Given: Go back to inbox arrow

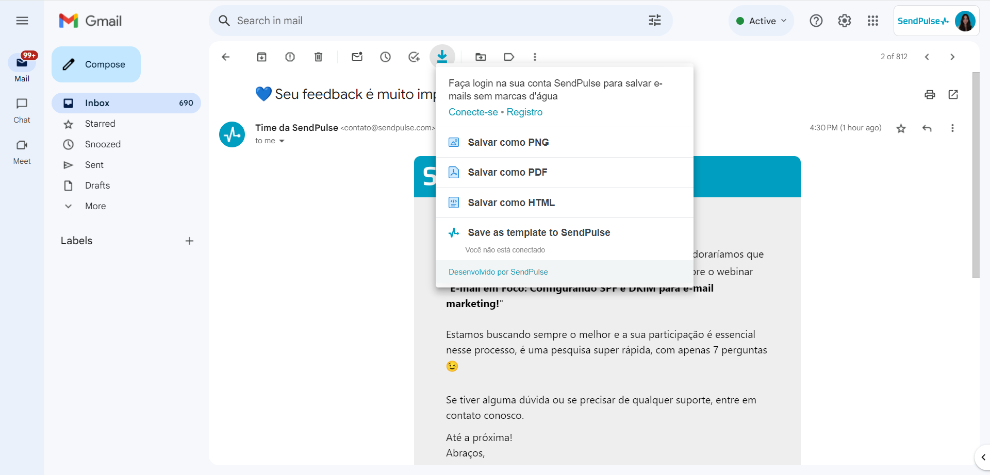Looking at the screenshot, I should (x=226, y=57).
